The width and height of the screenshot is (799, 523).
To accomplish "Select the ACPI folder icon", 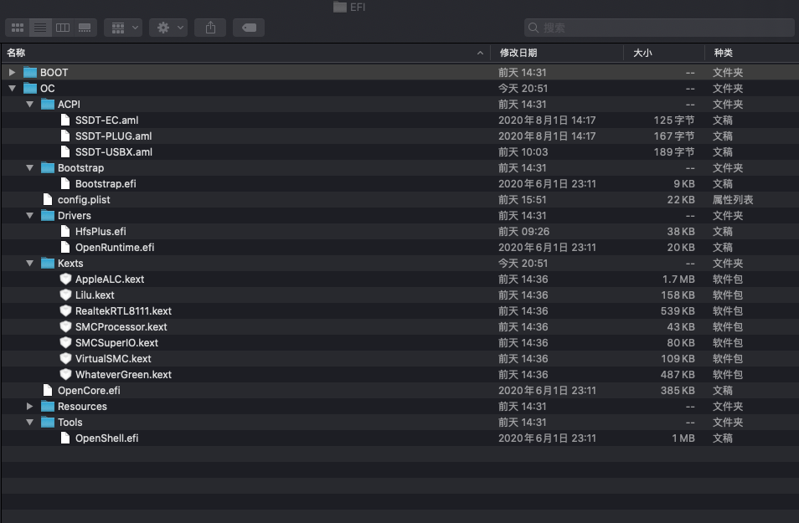I will click(x=48, y=104).
